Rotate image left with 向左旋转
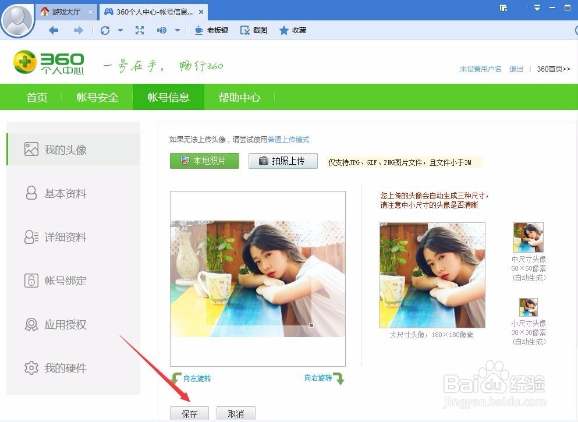This screenshot has height=422, width=578. 192,378
